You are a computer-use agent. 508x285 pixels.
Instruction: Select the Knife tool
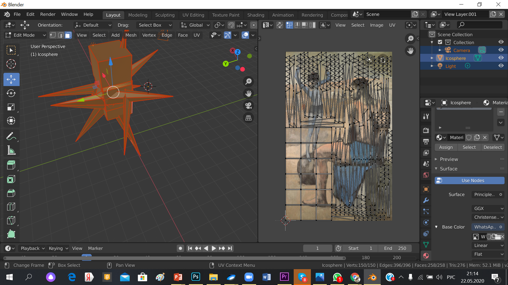pos(11,221)
